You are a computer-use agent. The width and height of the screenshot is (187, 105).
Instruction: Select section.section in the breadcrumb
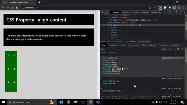click(118, 41)
